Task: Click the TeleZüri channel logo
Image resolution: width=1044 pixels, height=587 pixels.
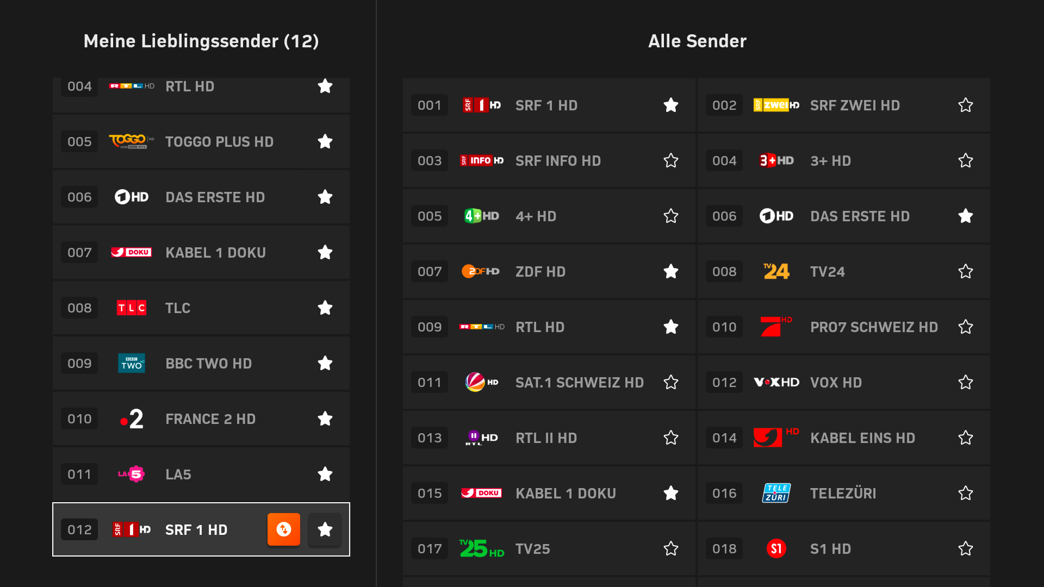Action: click(x=776, y=493)
